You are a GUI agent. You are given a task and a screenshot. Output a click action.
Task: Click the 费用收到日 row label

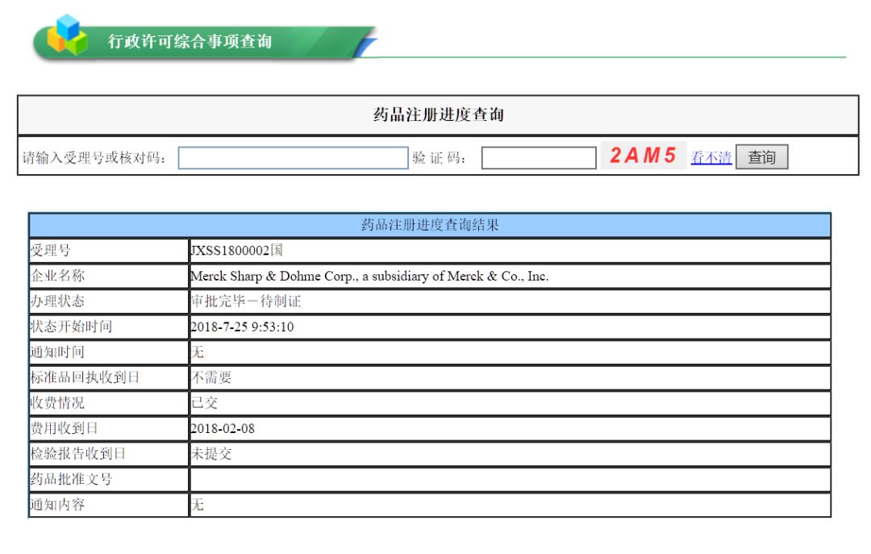click(x=64, y=428)
